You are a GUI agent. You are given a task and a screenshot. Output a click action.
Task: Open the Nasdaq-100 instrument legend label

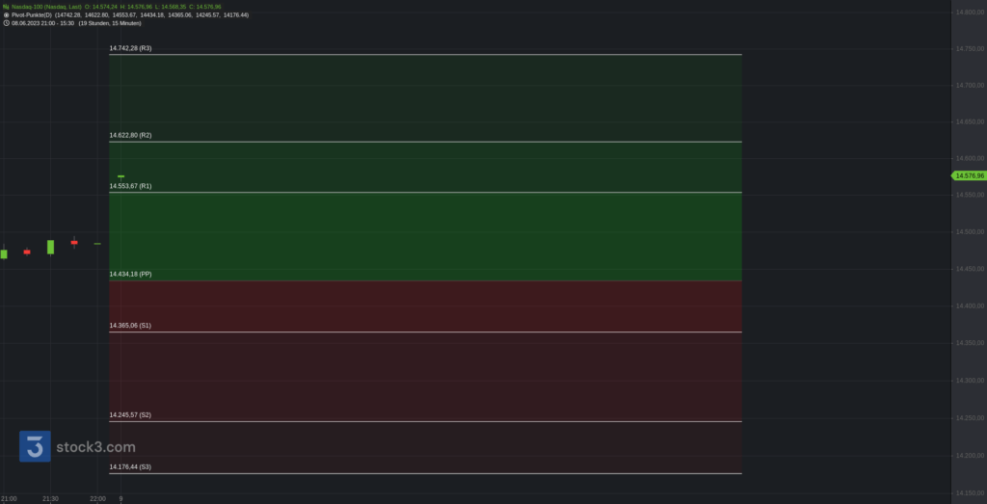(x=46, y=7)
